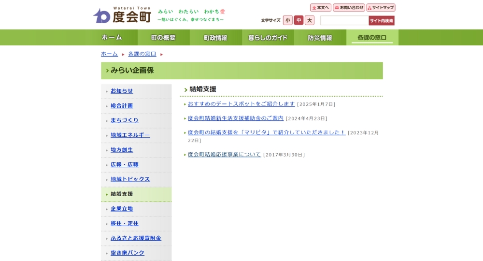This screenshot has width=483, height=261.
Task: Select 地域エネルギー in the sidebar menu
Action: [130, 135]
